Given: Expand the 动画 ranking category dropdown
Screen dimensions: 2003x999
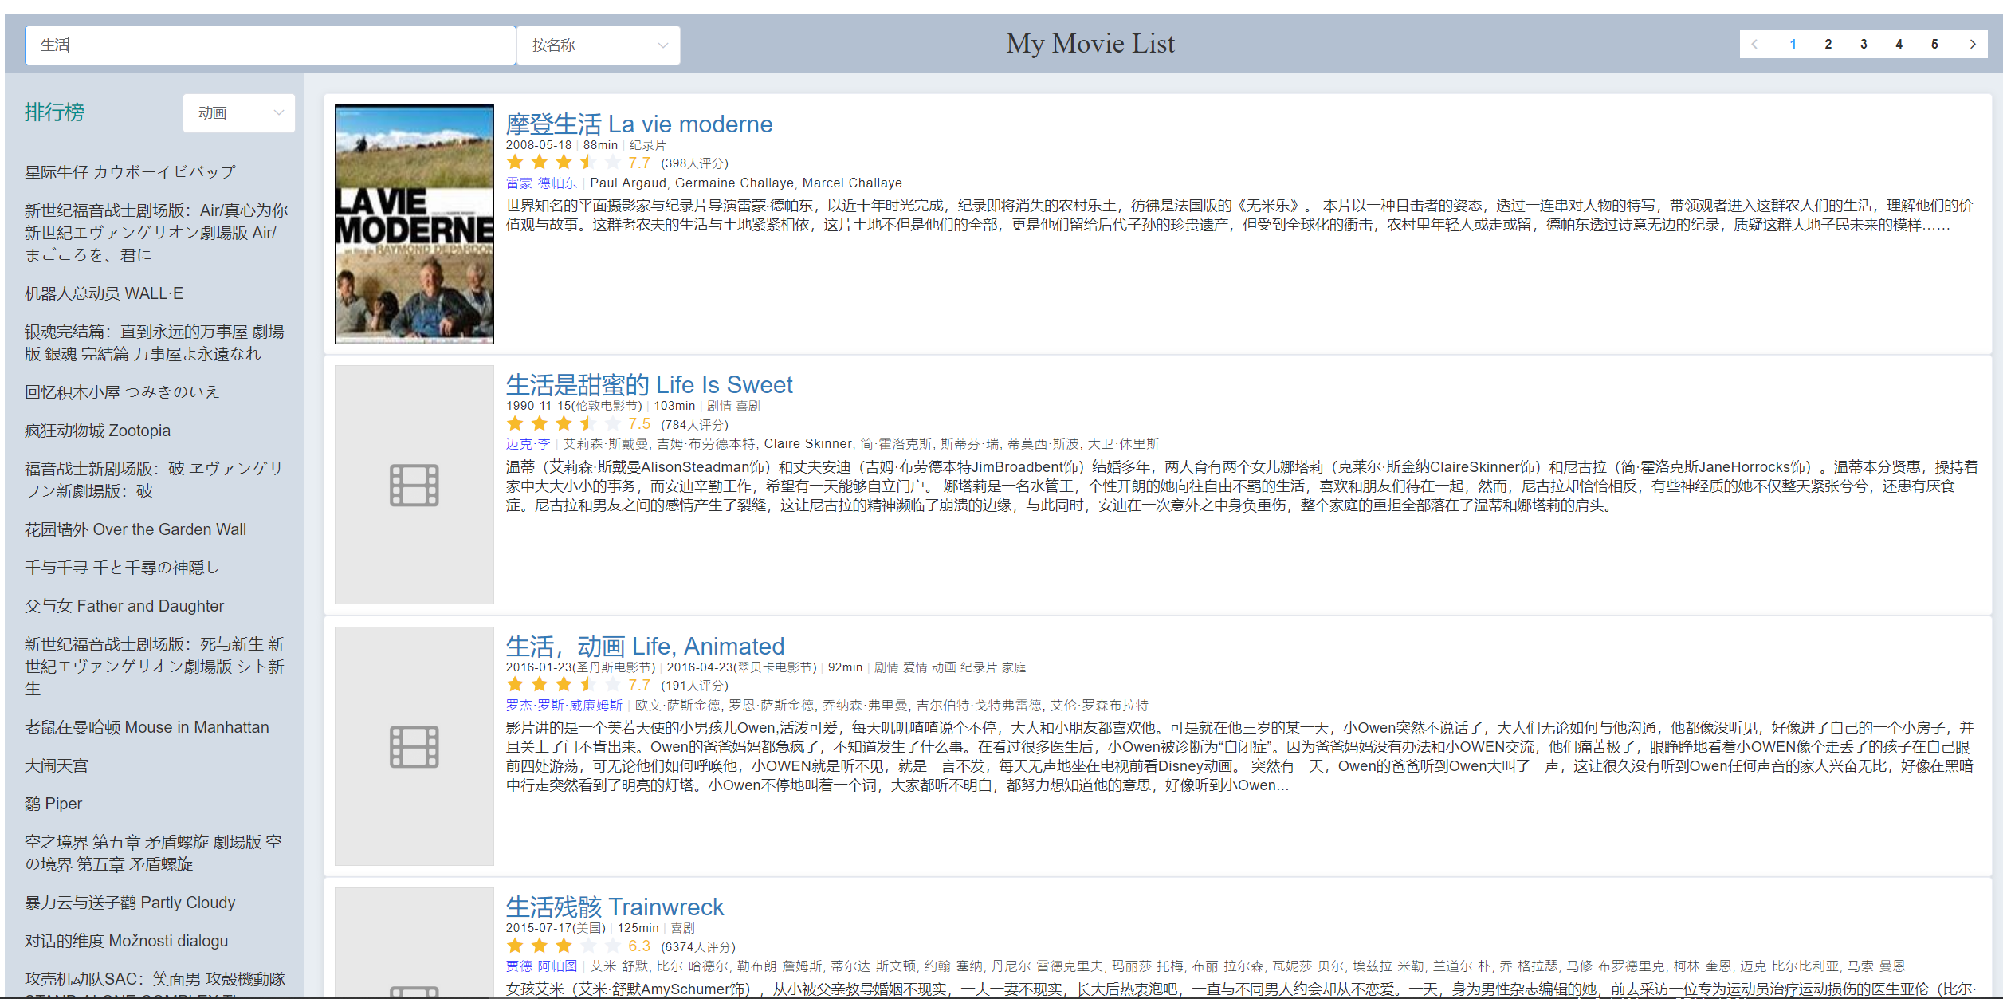Looking at the screenshot, I should point(238,113).
